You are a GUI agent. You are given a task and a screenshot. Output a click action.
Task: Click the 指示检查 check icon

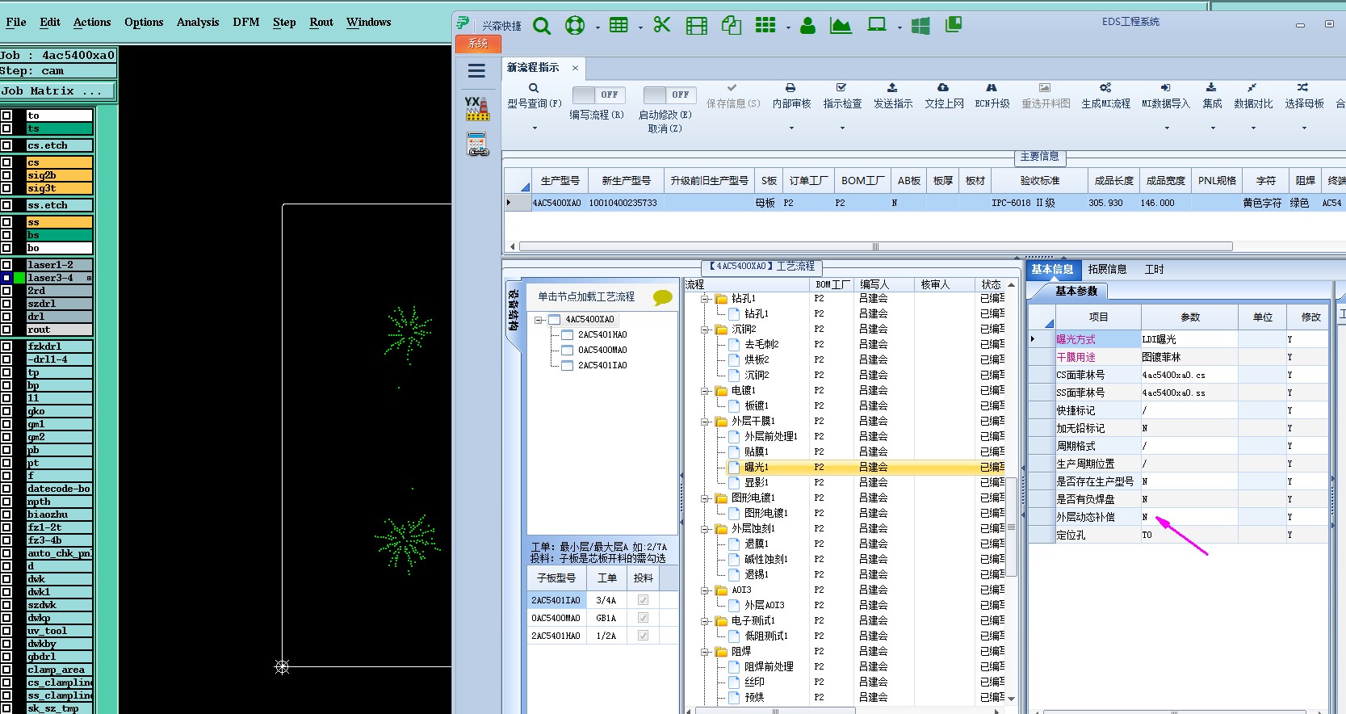[x=841, y=87]
